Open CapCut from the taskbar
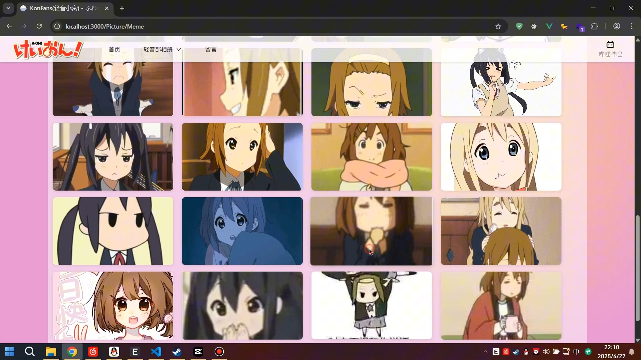The image size is (641, 360). coord(198,352)
